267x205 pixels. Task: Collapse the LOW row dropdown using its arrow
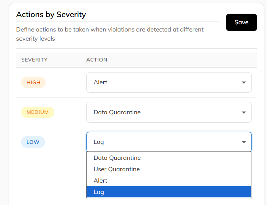pyautogui.click(x=243, y=142)
